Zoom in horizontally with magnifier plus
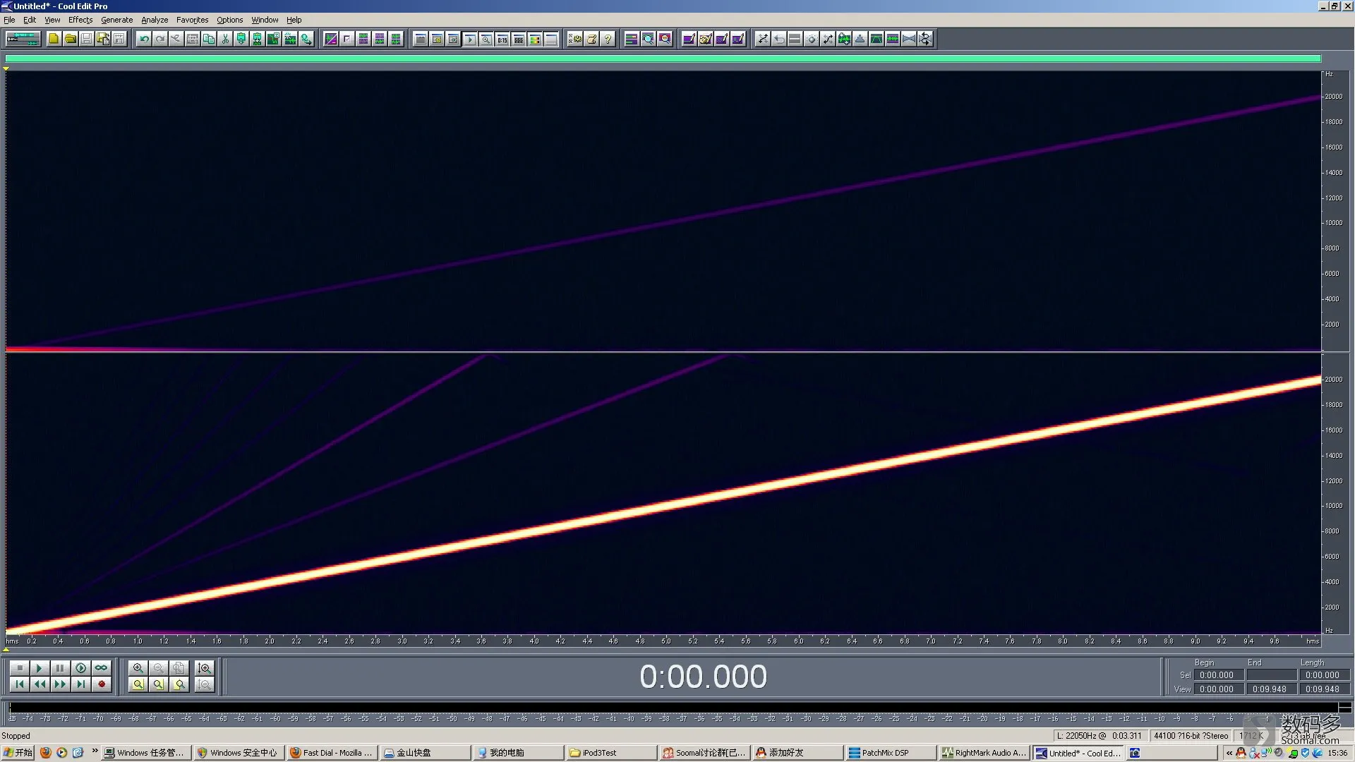 (x=138, y=667)
